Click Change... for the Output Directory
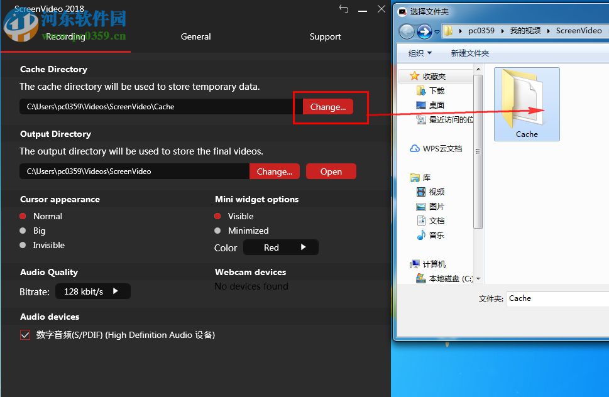The image size is (609, 397). [x=274, y=171]
